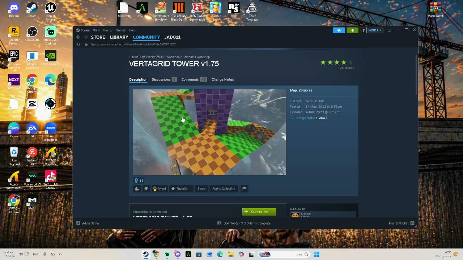Select the COMMUNITY tab

click(146, 37)
